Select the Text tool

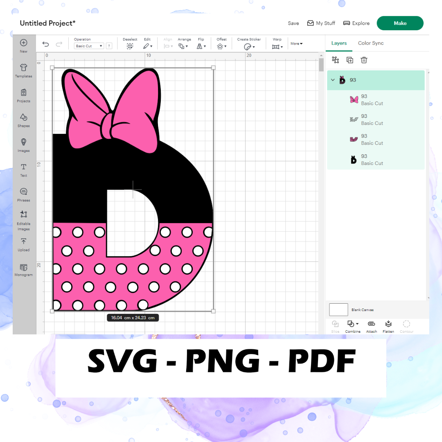pyautogui.click(x=24, y=170)
